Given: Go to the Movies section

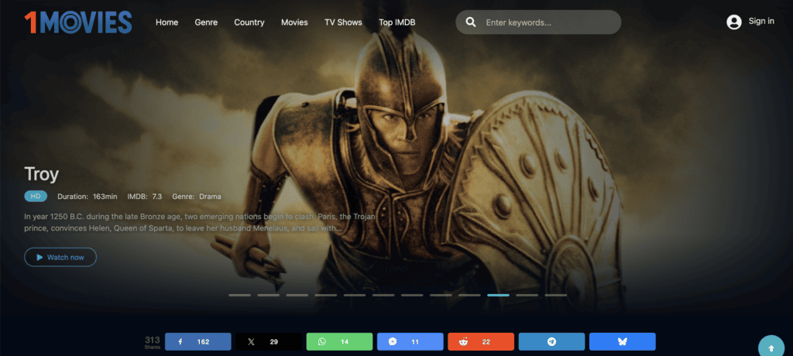Looking at the screenshot, I should point(294,22).
